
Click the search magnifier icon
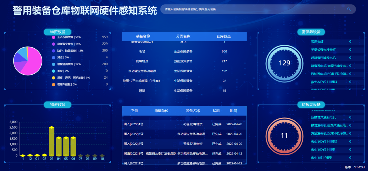349,9
